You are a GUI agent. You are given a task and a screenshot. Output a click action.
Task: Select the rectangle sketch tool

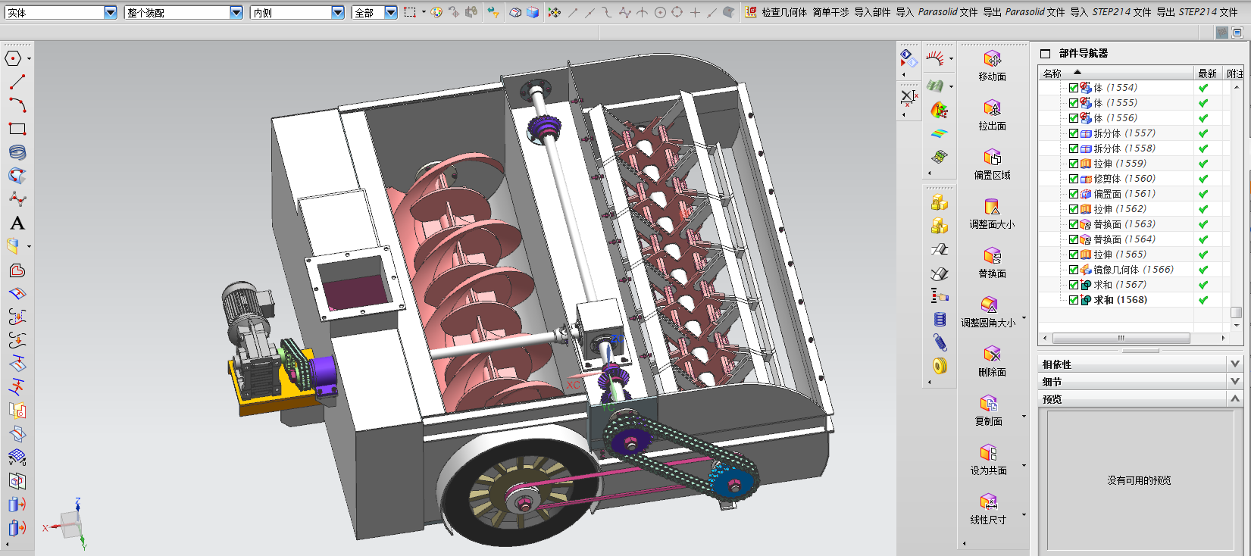point(17,129)
